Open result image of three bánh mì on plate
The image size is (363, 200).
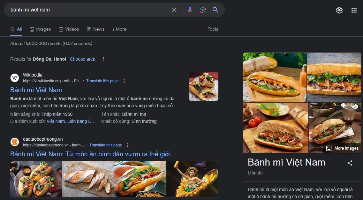tap(36, 179)
